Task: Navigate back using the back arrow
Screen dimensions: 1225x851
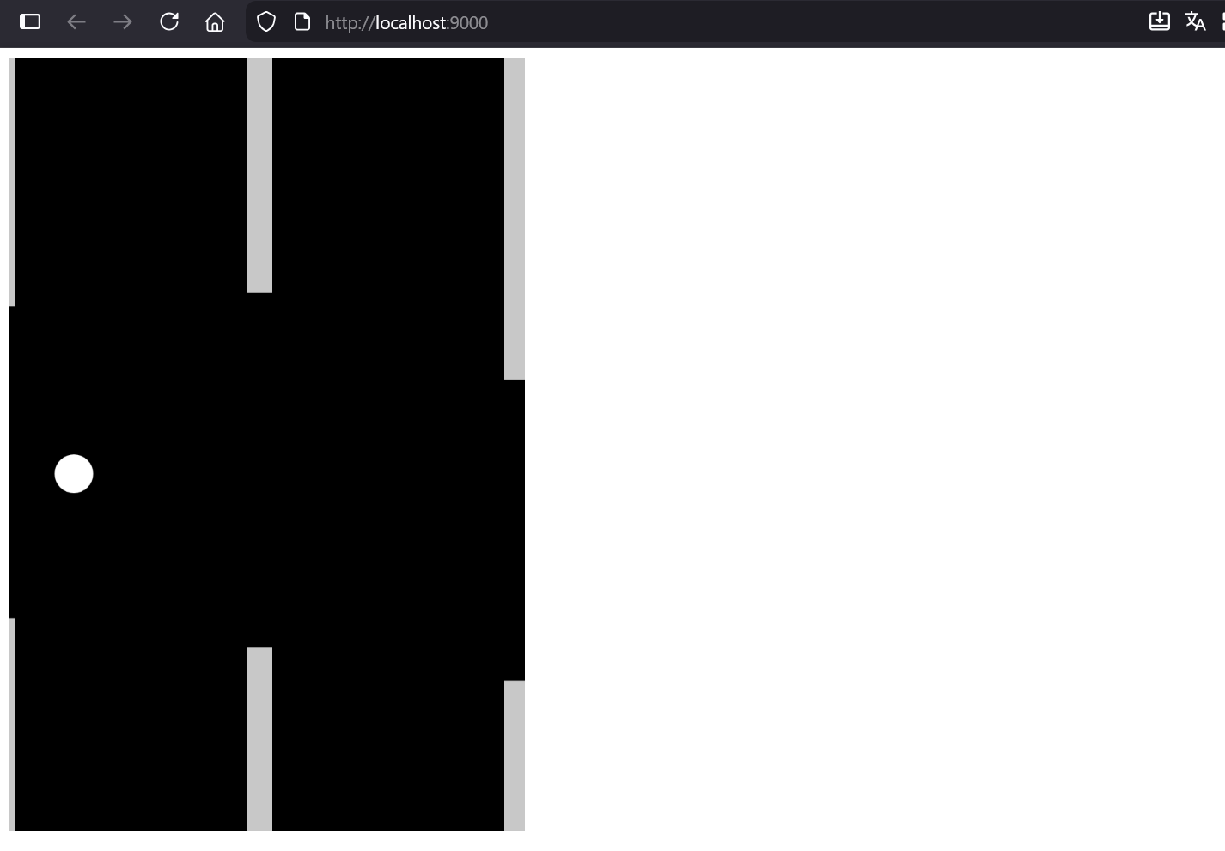Action: click(76, 22)
